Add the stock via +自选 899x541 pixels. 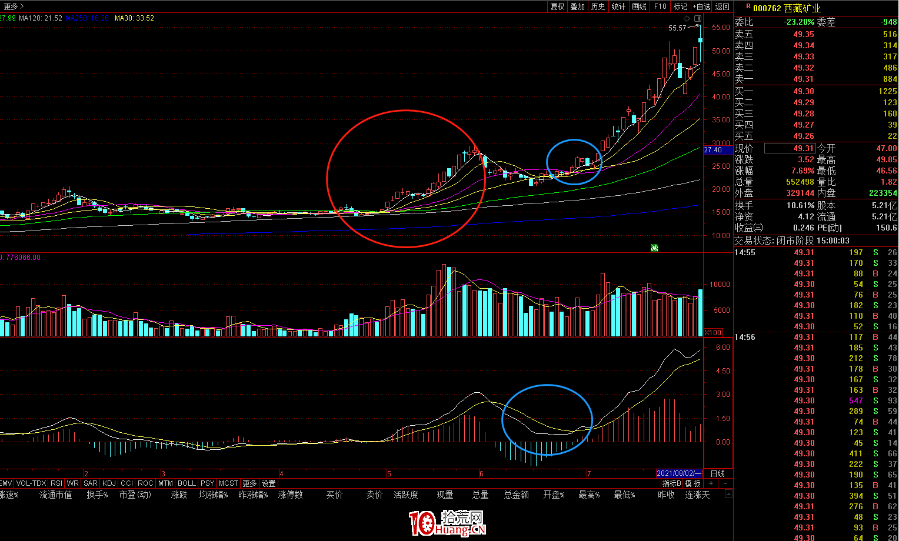[x=702, y=6]
